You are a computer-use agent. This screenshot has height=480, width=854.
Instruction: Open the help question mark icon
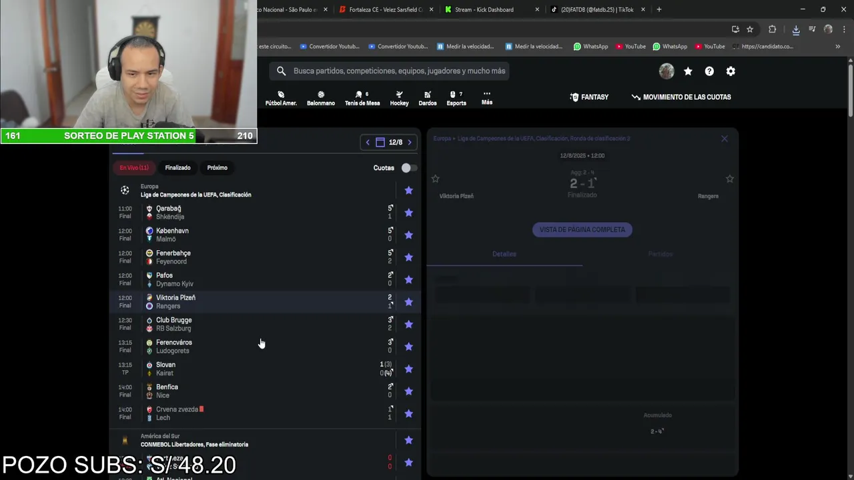tap(709, 71)
